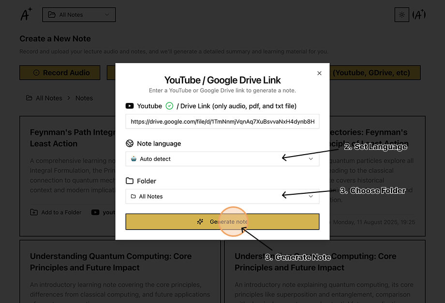The height and width of the screenshot is (303, 445).
Task: Select Notes in the breadcrumb
Action: (84, 98)
